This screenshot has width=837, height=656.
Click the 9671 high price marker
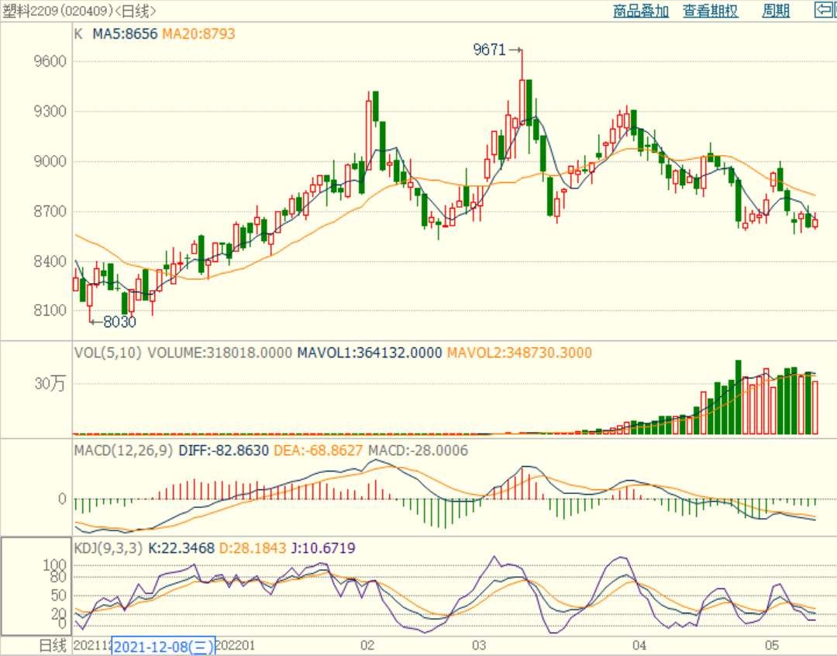[x=490, y=50]
